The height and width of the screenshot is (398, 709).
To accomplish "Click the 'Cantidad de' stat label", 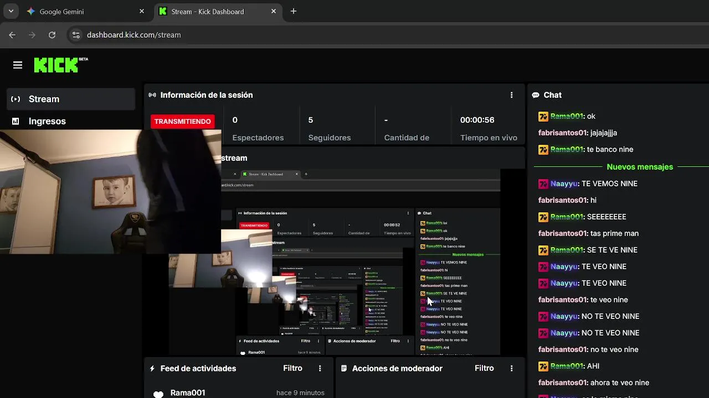I will [407, 138].
